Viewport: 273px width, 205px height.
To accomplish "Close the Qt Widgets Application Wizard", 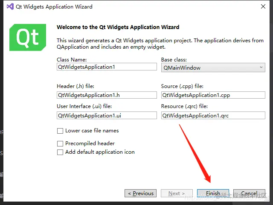I will click(263, 7).
